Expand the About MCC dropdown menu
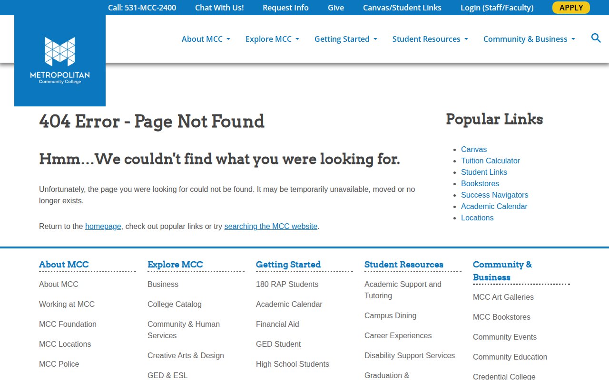 pyautogui.click(x=206, y=39)
